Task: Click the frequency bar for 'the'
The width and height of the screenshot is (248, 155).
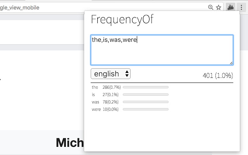Action: (x=145, y=87)
